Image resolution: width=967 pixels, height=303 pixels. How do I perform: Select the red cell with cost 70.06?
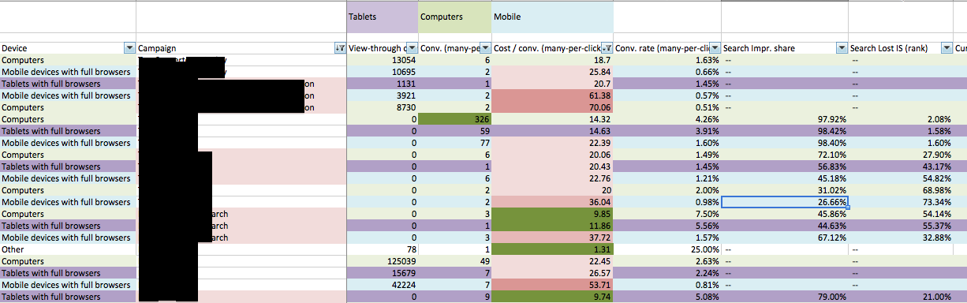(552, 107)
